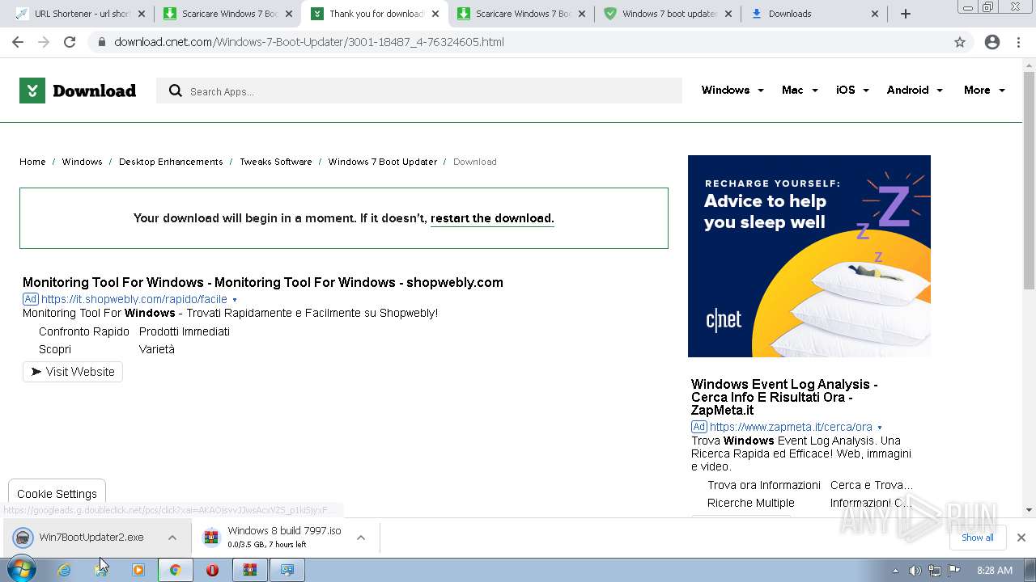This screenshot has height=582, width=1036.
Task: Show hidden tray icons arrow
Action: pyautogui.click(x=895, y=571)
